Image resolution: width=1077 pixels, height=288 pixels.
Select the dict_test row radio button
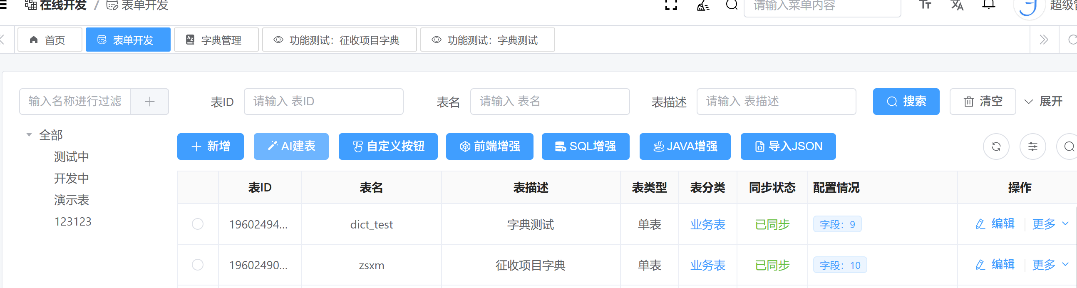[198, 224]
